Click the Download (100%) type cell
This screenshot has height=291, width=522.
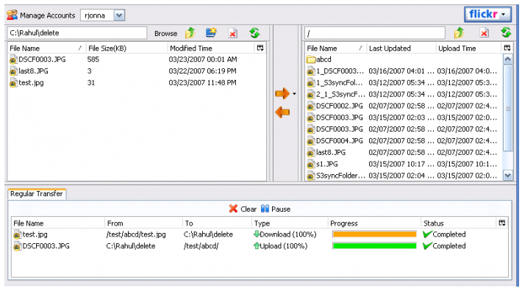pyautogui.click(x=285, y=234)
